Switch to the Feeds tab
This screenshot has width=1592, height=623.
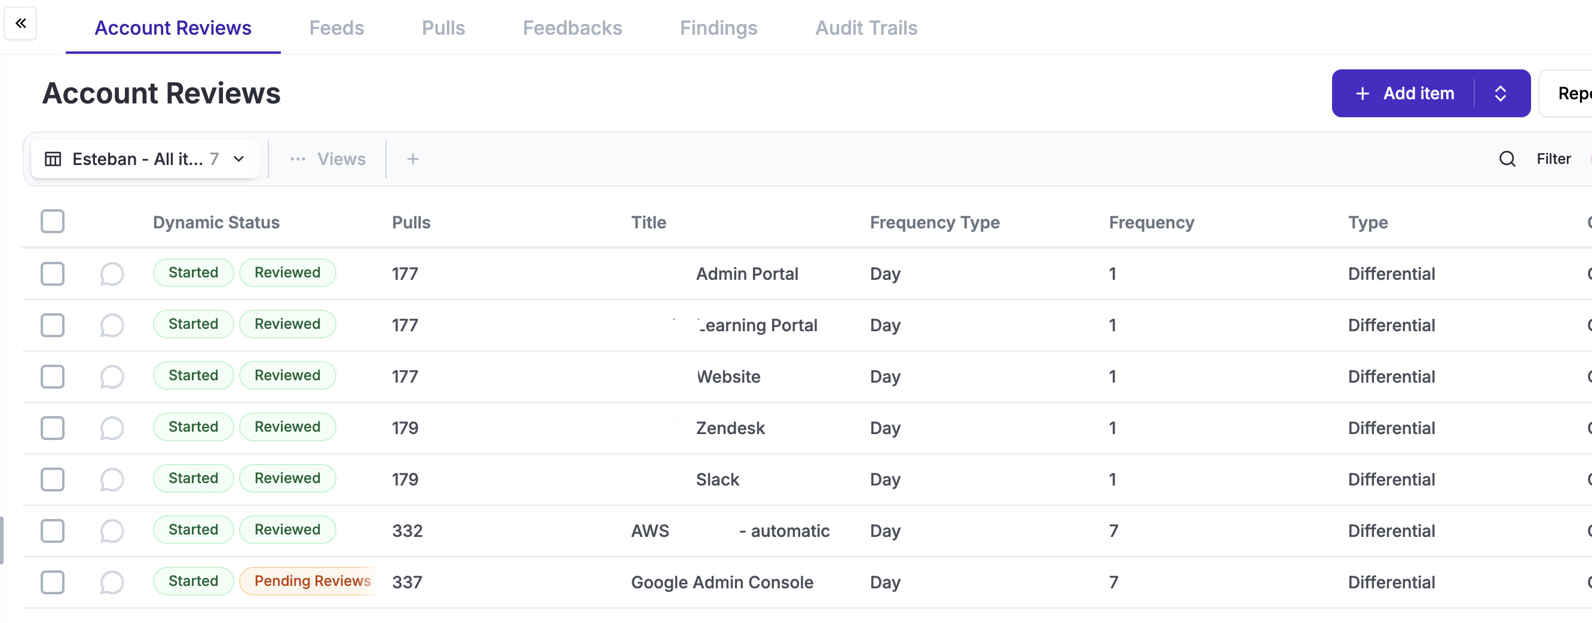coord(336,28)
